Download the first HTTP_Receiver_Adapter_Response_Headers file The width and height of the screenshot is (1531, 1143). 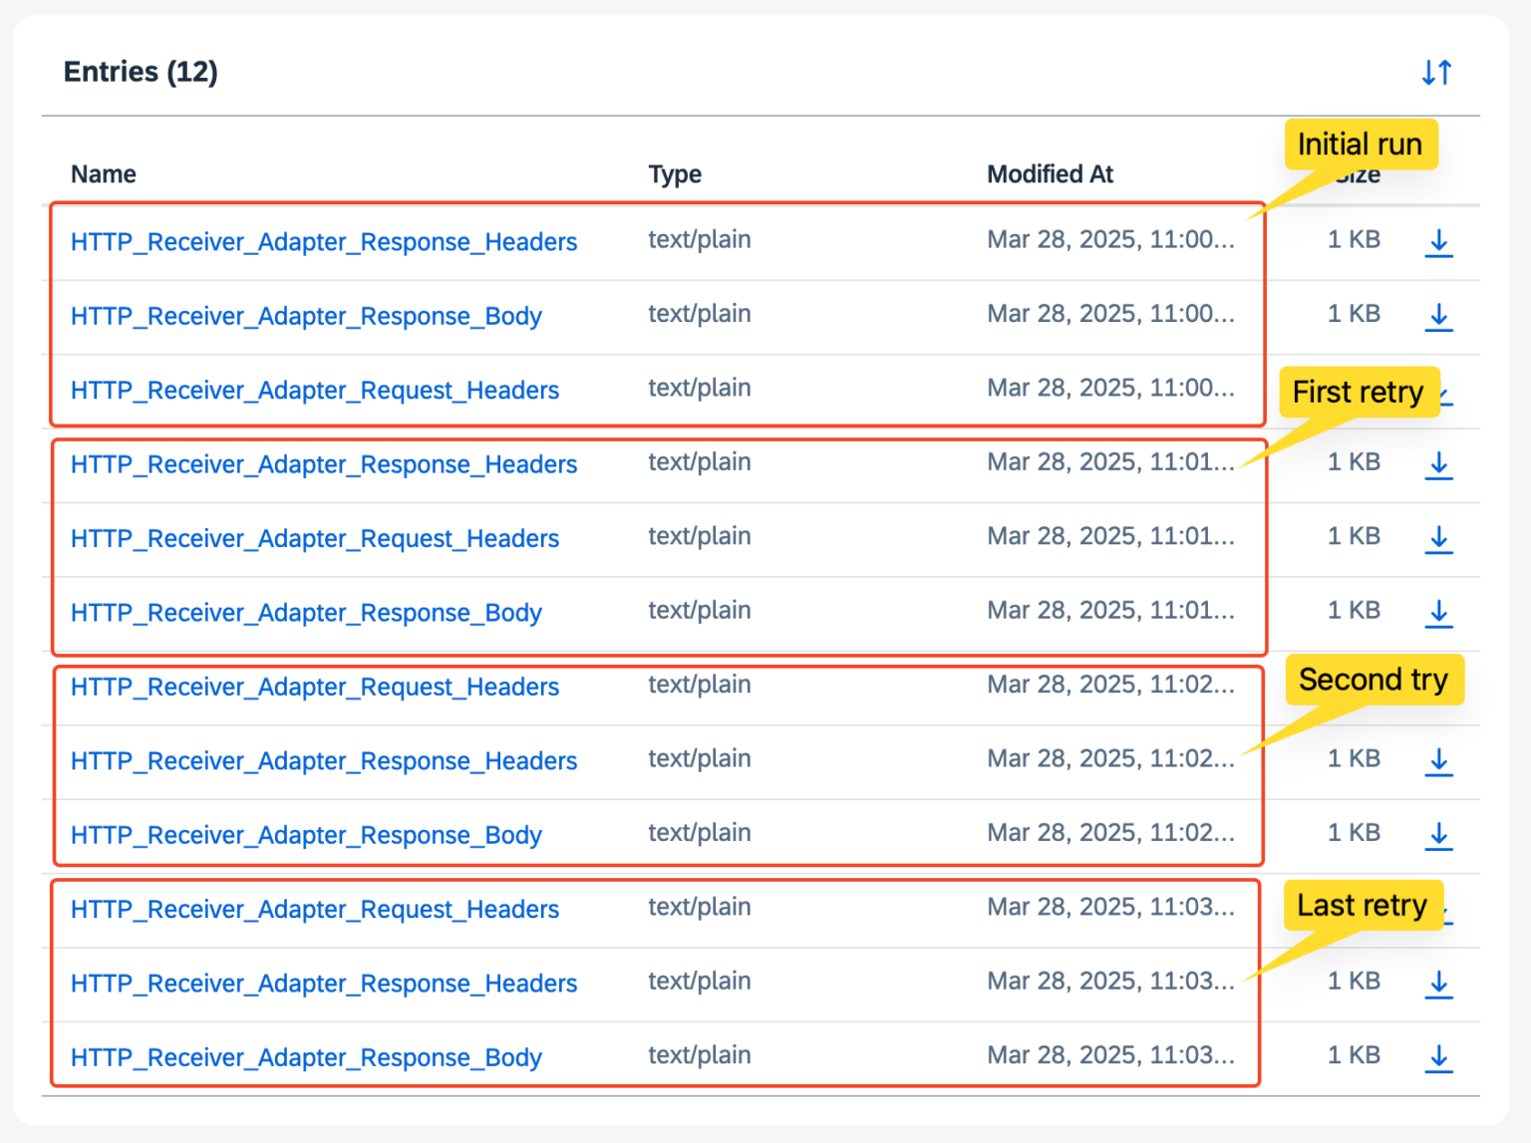coord(1438,242)
